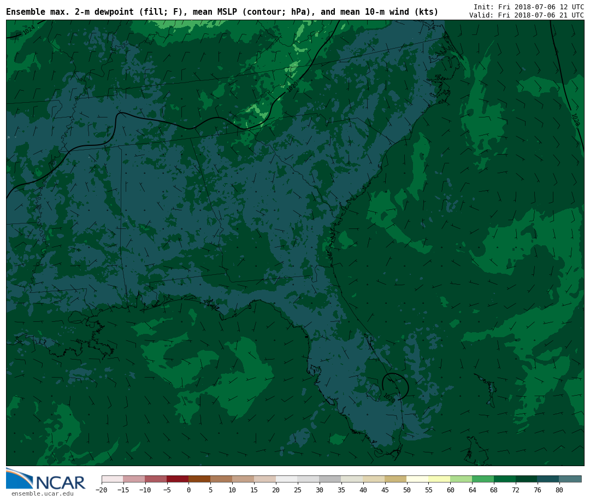
Task: Click the 10 to 15 tan swatch
Action: click(244, 479)
